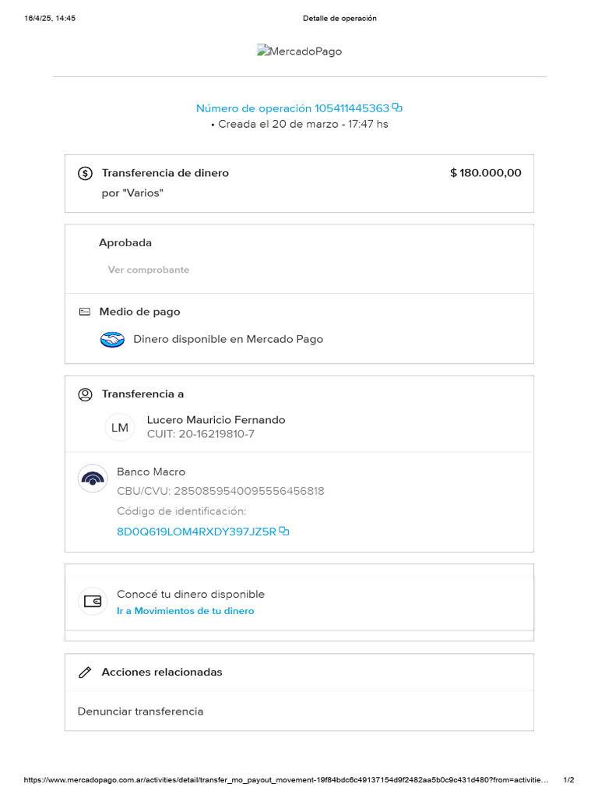The height and width of the screenshot is (798, 598).
Task: Click the Banco Macro logo icon
Action: point(93,478)
